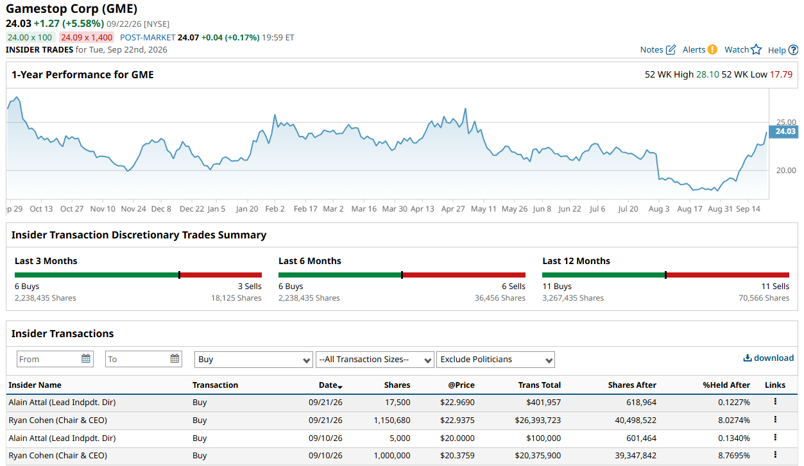Screen dimensions: 804x466
Task: Sort by Insider Name column header
Action: point(35,385)
